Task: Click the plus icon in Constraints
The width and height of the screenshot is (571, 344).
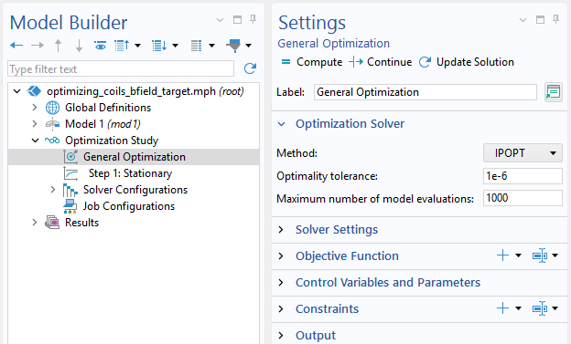Action: click(502, 308)
